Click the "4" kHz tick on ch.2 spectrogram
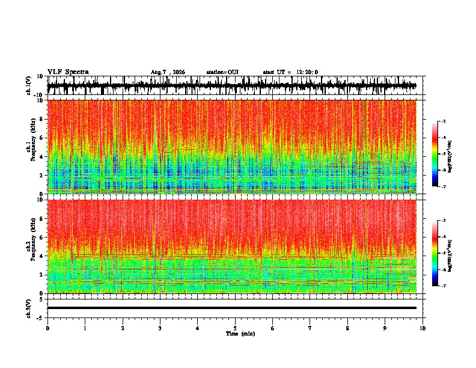 (42, 256)
